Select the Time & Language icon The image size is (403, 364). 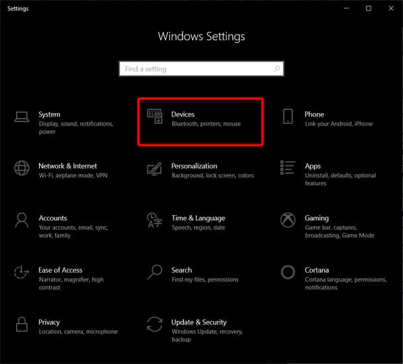(x=154, y=220)
